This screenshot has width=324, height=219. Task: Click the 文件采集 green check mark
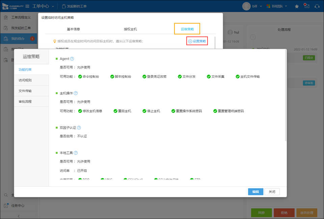(209, 77)
